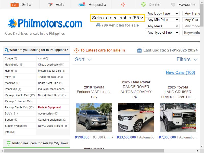Viewport: 204px width, 153px height.
Task: Click the orange Sell tag icon
Action: [15, 4]
